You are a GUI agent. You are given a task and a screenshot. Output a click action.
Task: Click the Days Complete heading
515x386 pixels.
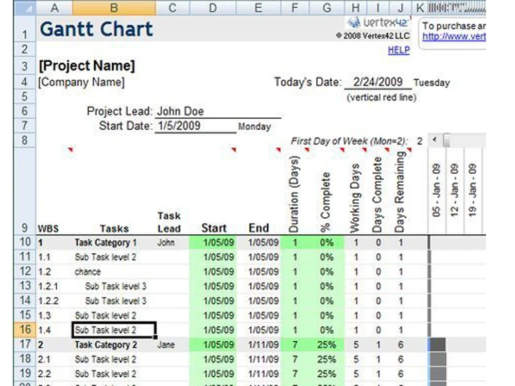[377, 195]
